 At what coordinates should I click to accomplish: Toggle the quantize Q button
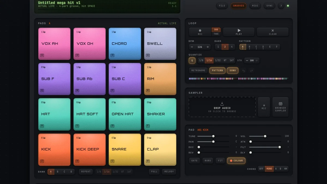(x=192, y=61)
